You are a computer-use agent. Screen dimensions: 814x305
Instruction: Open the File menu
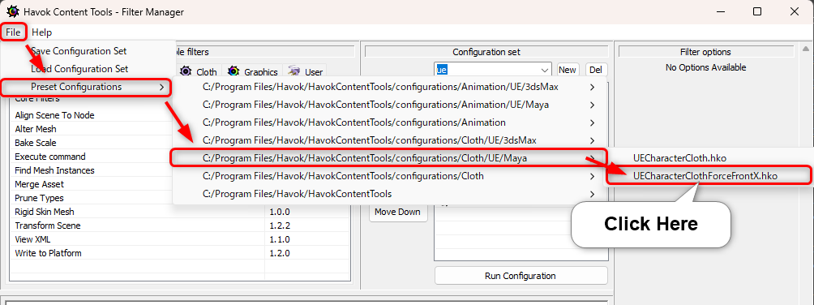tap(13, 32)
